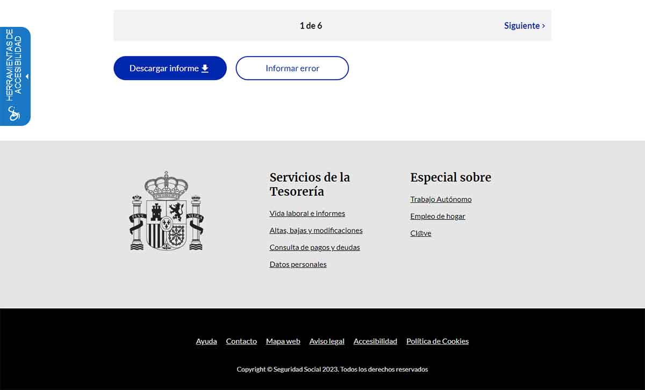Open the Mapa web link
Viewport: 645px width, 390px height.
tap(283, 341)
